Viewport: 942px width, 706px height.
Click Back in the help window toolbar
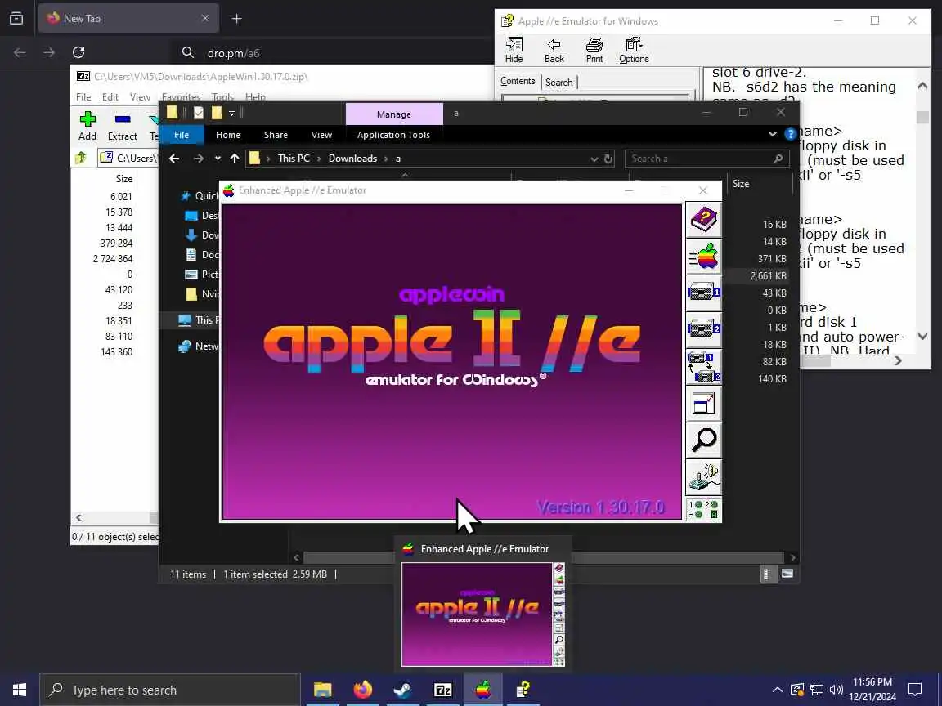(554, 50)
